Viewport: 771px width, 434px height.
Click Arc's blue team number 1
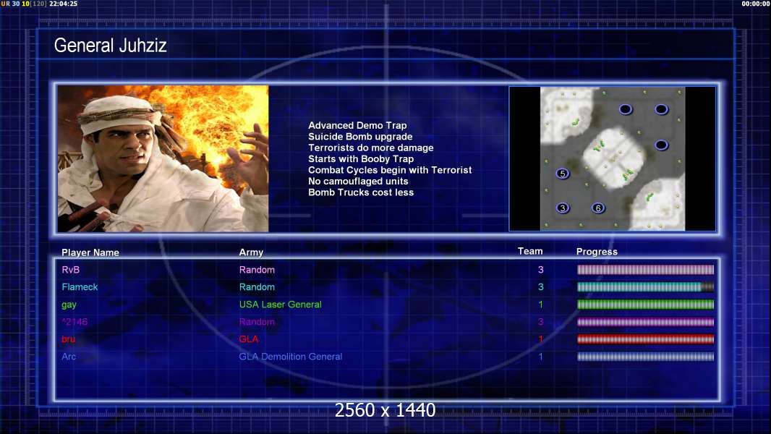(x=541, y=357)
